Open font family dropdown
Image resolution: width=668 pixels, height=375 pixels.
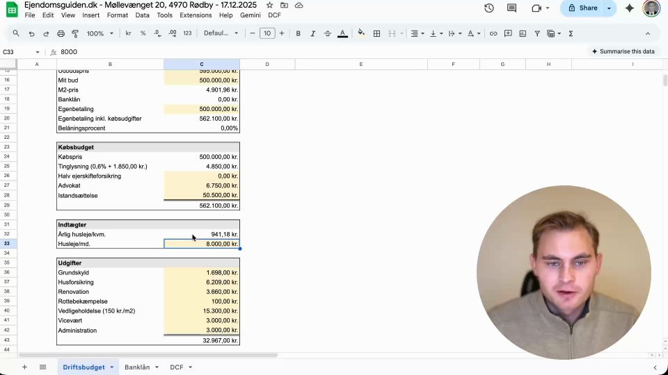[221, 33]
